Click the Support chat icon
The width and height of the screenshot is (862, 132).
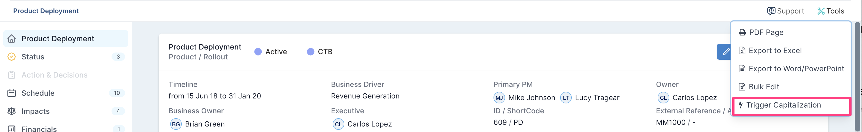[x=771, y=11]
